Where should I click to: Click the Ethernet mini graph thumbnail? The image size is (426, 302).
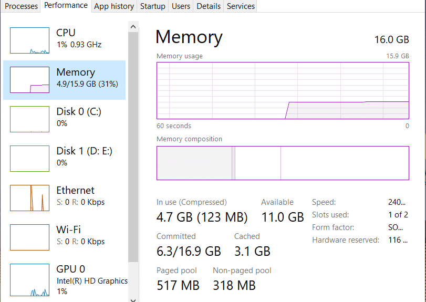tap(30, 198)
